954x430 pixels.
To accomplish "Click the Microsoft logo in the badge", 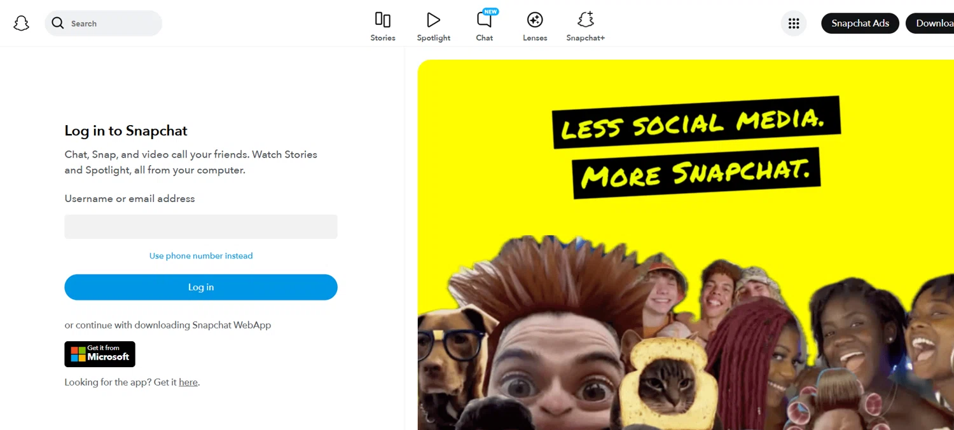I will coord(78,354).
